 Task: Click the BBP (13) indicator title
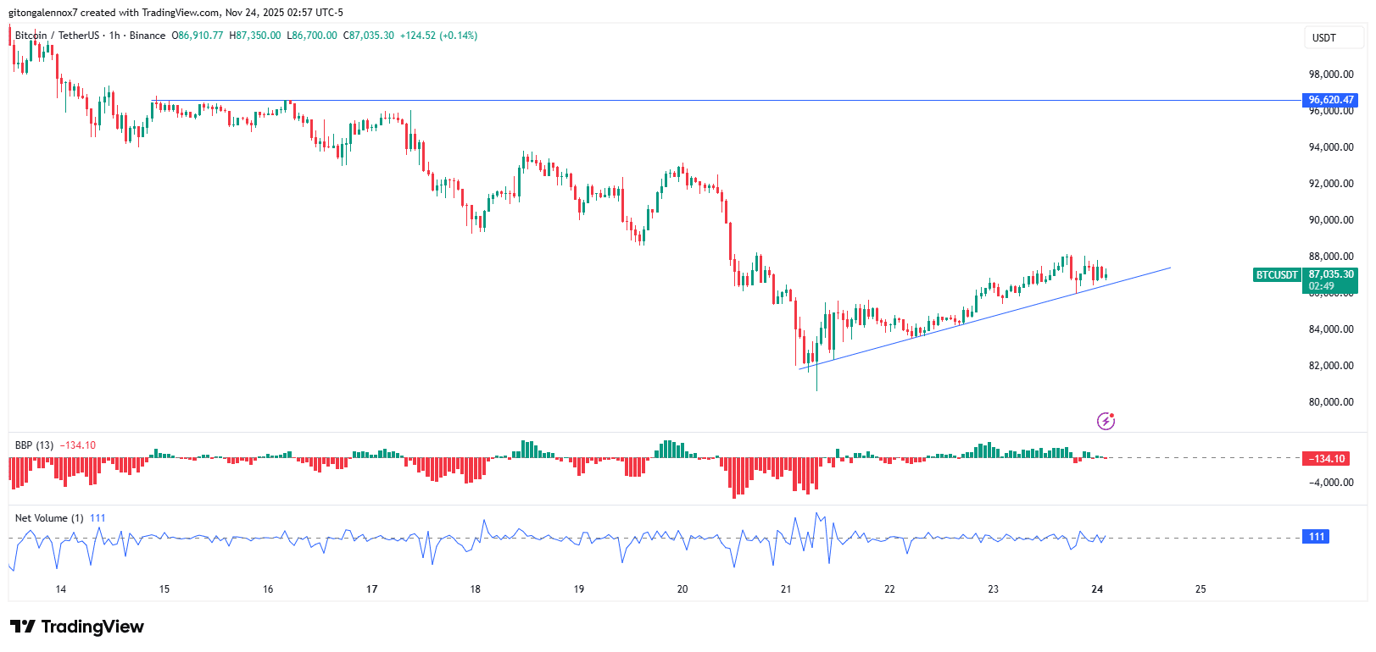(34, 445)
